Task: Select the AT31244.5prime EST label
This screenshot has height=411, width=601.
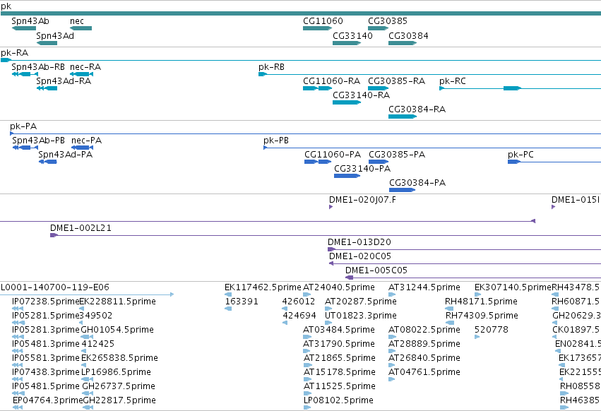Action: 424,287
